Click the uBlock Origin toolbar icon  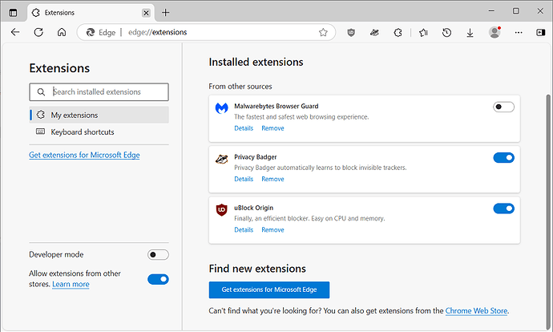[x=351, y=32]
